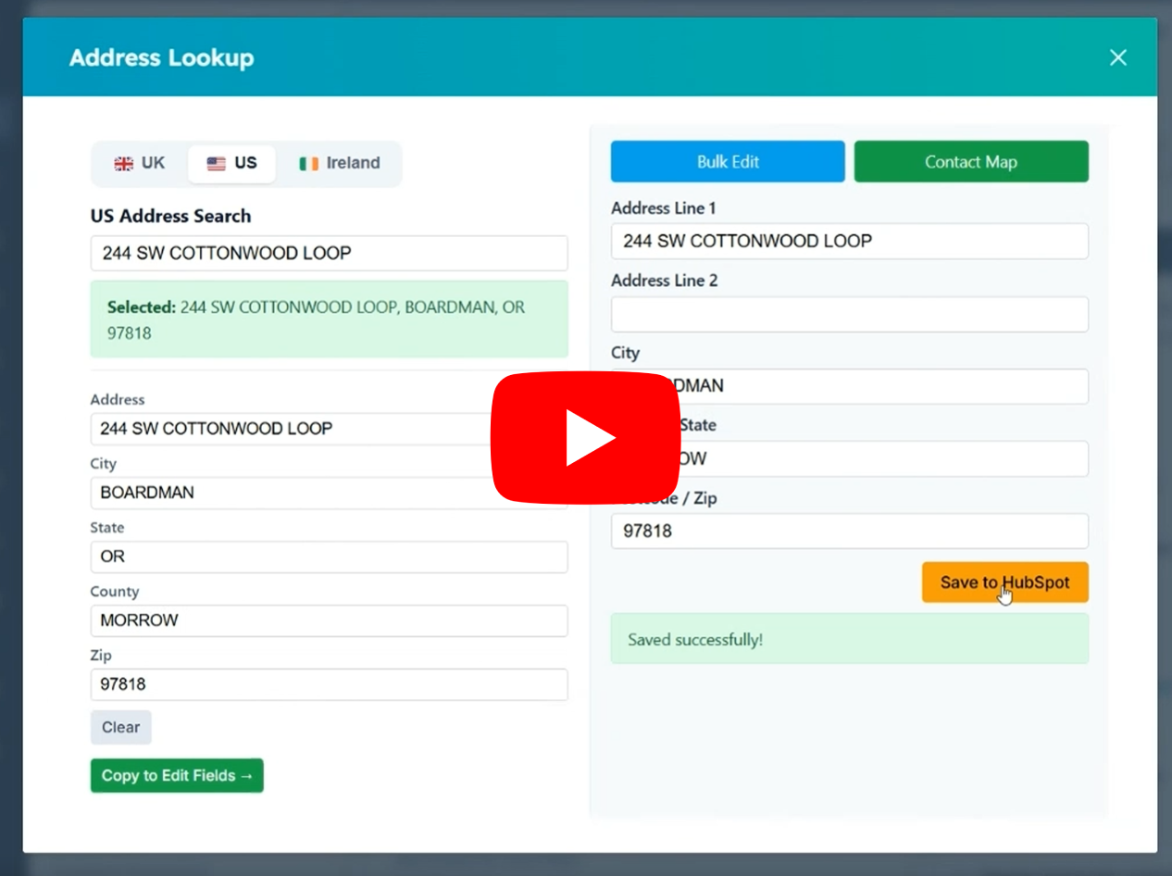Click the County field showing MORROW
1172x876 pixels.
pyautogui.click(x=329, y=620)
